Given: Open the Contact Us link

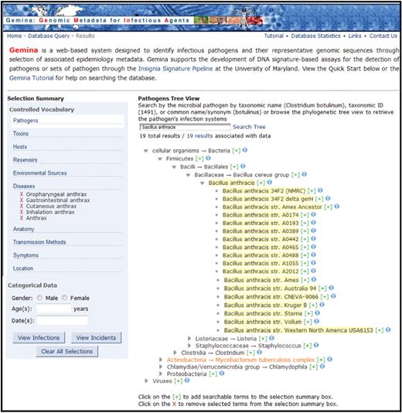Looking at the screenshot, I should [x=383, y=36].
